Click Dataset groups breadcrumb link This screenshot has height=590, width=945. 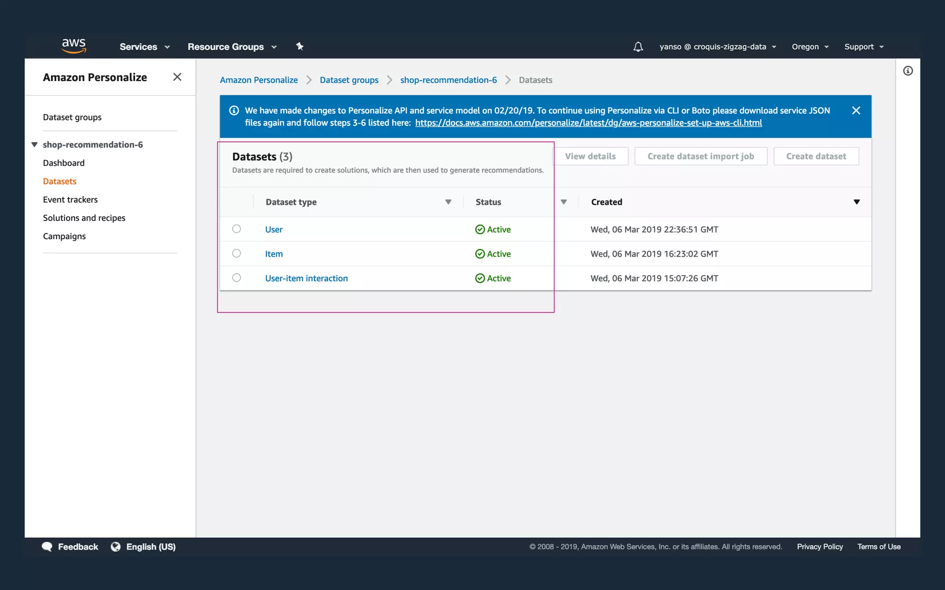pos(349,80)
